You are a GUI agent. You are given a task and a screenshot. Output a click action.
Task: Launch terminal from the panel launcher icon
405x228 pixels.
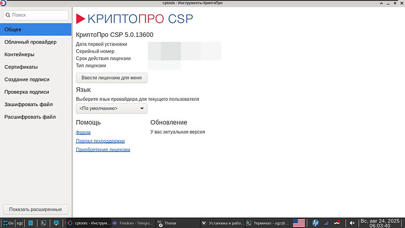click(43, 223)
